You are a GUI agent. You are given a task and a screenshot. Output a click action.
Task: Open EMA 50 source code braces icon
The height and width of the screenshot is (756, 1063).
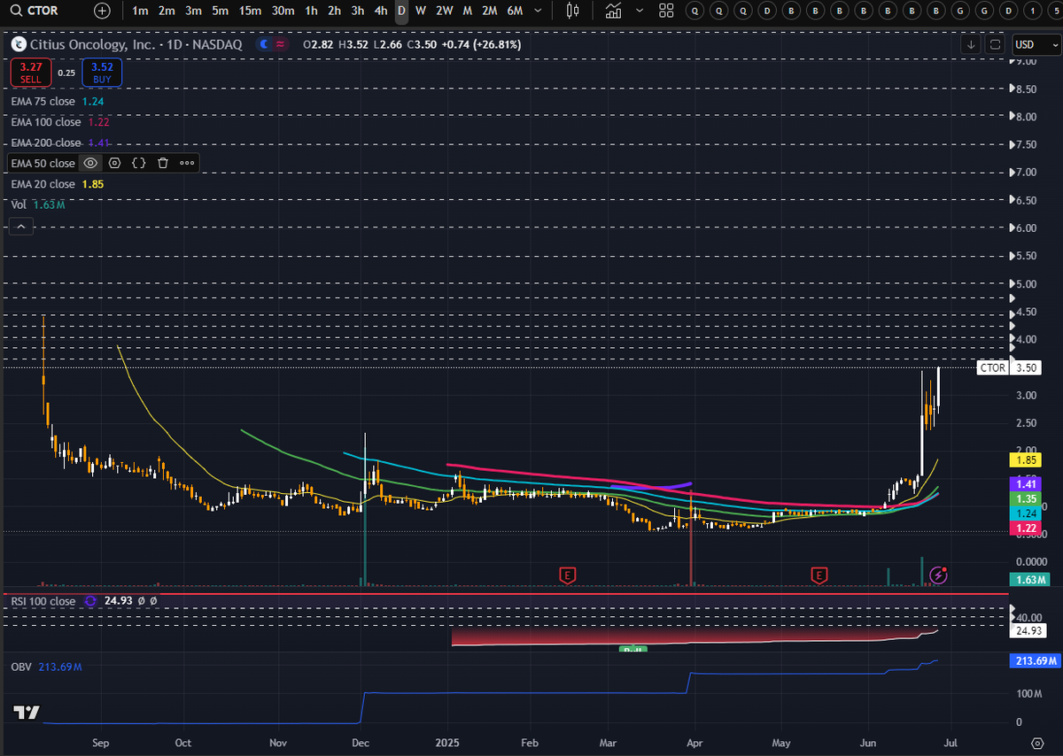point(138,163)
